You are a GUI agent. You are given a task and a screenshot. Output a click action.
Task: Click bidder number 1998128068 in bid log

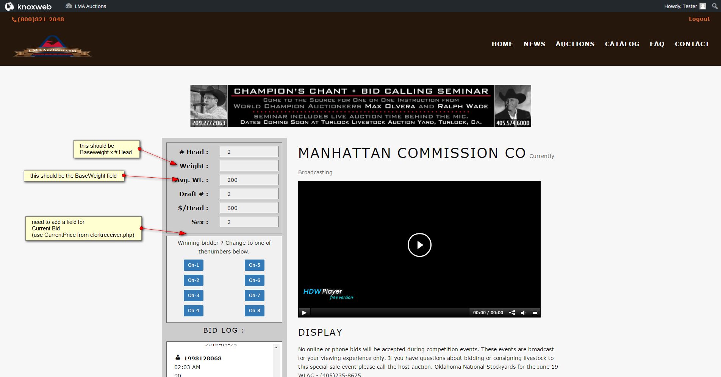[x=203, y=358]
